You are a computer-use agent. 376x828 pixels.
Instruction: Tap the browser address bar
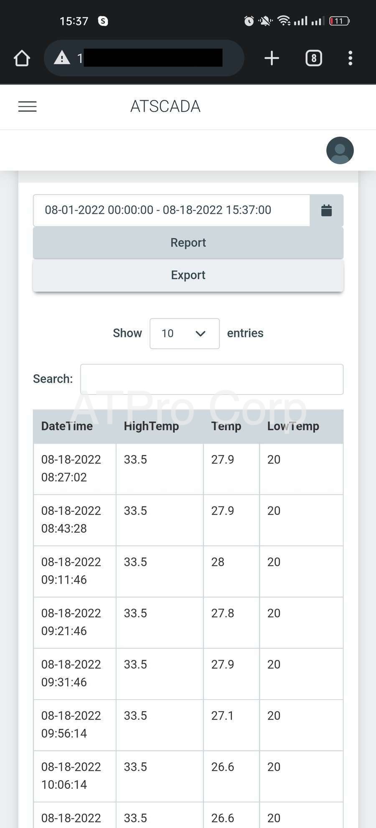click(152, 58)
